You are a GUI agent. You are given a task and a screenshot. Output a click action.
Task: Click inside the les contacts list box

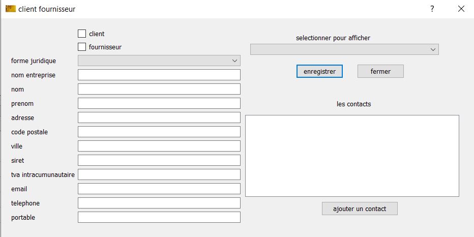[352, 156]
